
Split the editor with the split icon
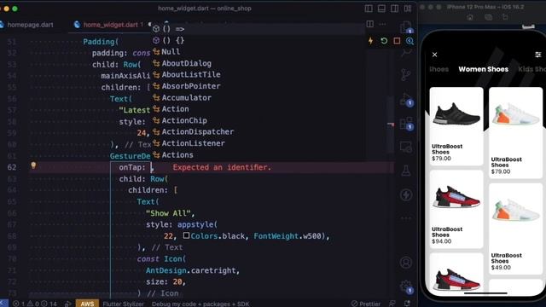[369, 24]
